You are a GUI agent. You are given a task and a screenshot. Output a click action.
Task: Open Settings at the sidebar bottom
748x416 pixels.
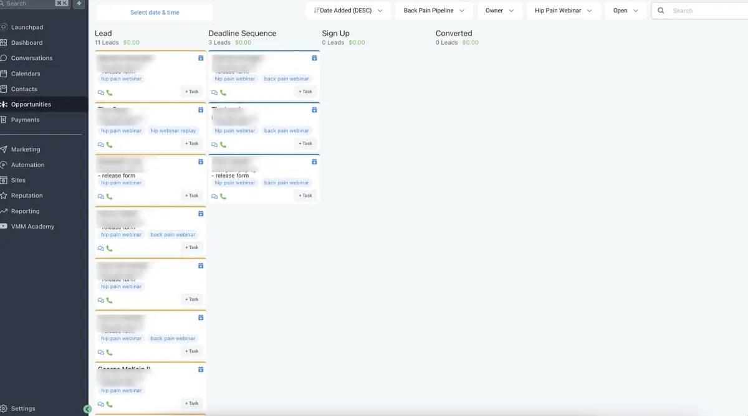[23, 409]
